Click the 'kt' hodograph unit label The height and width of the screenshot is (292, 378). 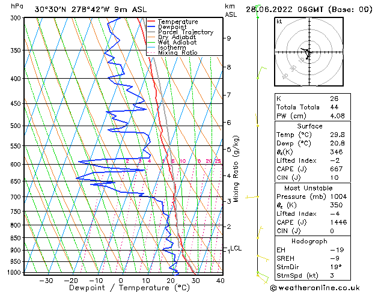click(x=279, y=22)
